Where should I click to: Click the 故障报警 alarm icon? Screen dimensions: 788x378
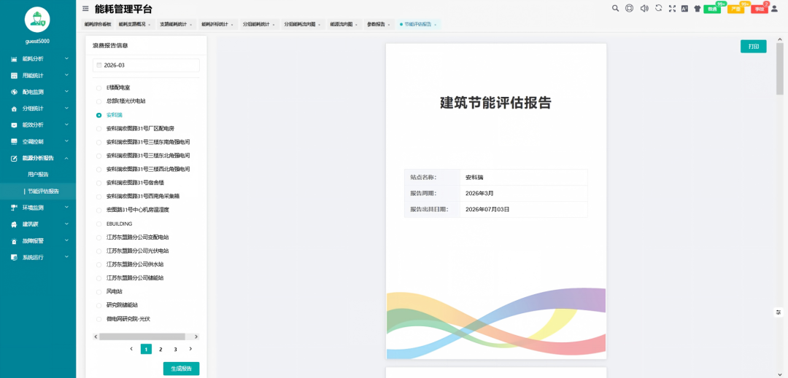[x=14, y=240]
